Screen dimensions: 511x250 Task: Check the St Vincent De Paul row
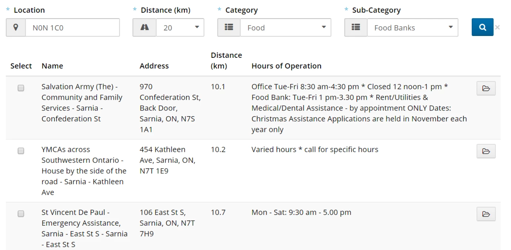click(21, 214)
